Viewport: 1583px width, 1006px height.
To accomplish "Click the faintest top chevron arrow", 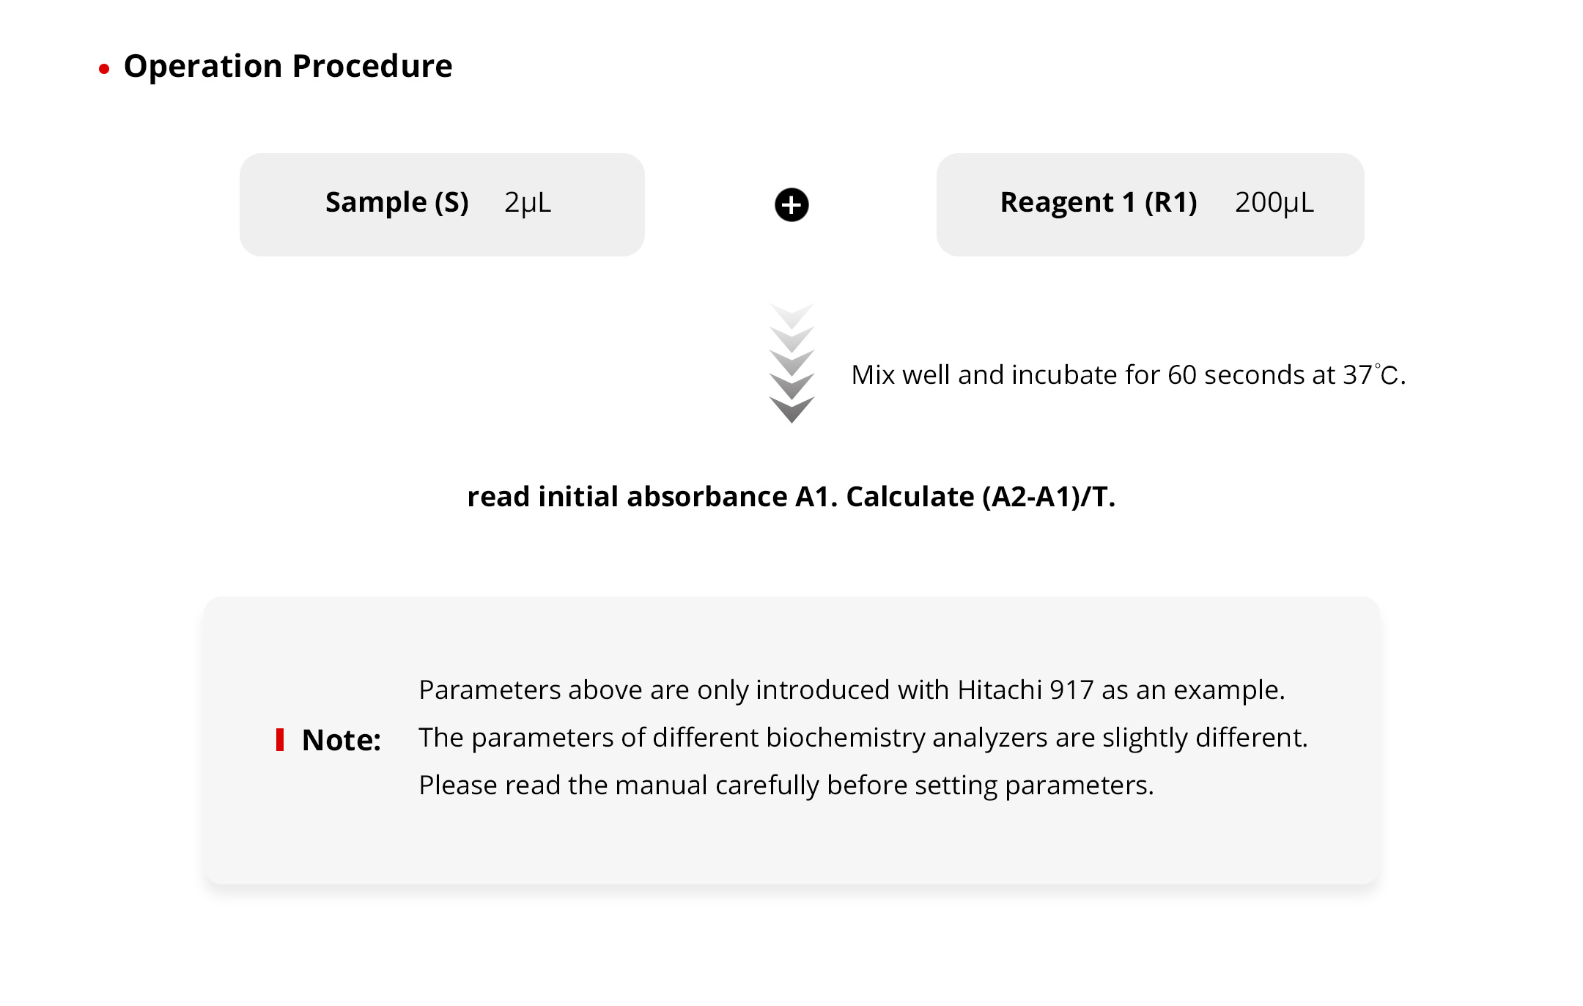I will pos(791,315).
